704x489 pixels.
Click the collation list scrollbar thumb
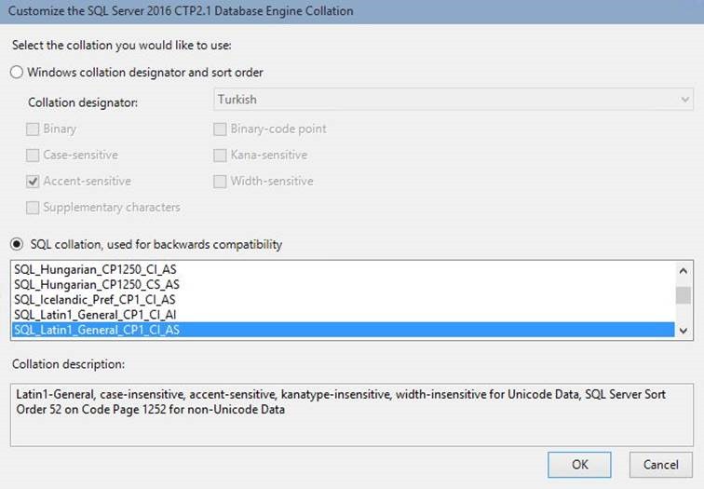coord(684,295)
